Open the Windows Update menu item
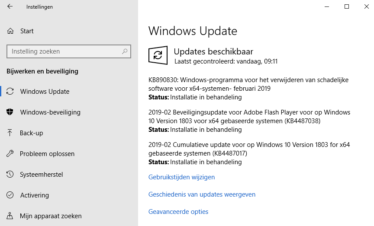The height and width of the screenshot is (226, 374). pyautogui.click(x=45, y=92)
